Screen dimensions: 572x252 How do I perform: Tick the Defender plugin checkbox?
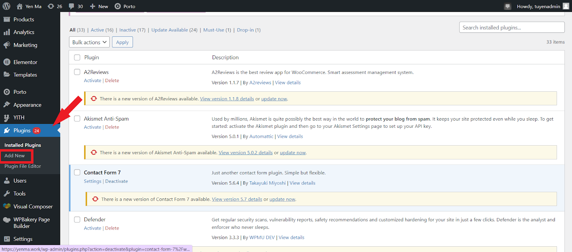coord(77,220)
